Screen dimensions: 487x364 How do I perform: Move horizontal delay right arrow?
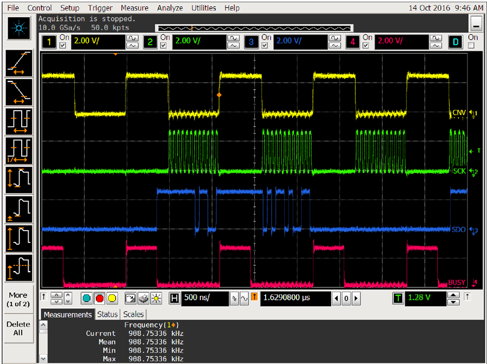click(356, 299)
